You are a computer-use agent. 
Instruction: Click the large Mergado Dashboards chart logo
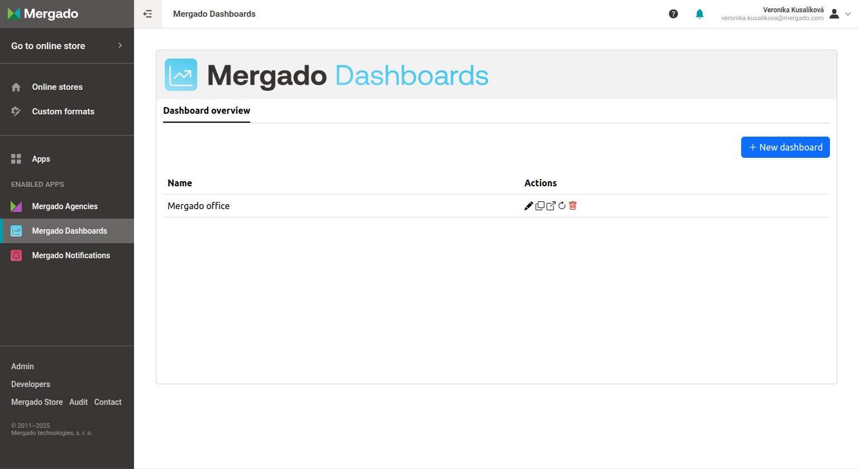(x=181, y=75)
